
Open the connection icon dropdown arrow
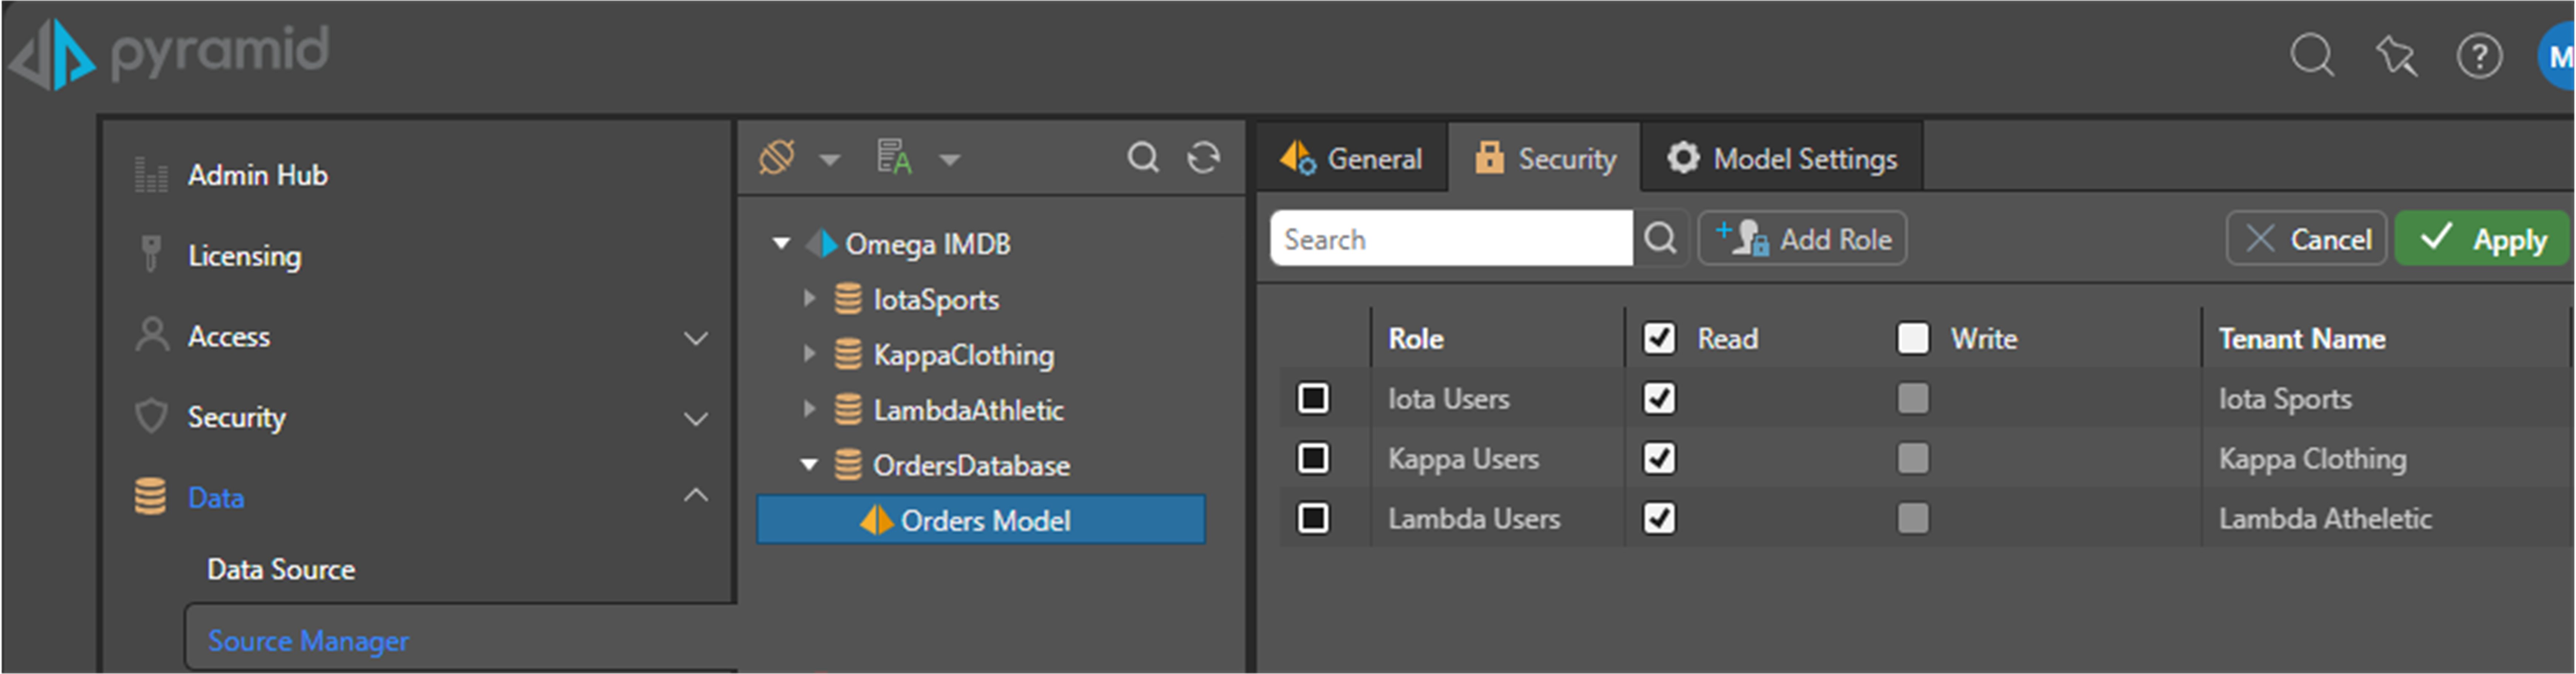pyautogui.click(x=829, y=160)
